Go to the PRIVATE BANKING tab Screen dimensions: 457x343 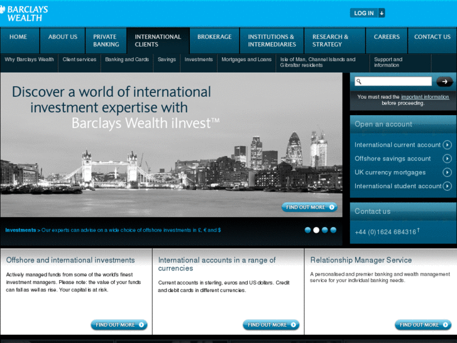106,40
